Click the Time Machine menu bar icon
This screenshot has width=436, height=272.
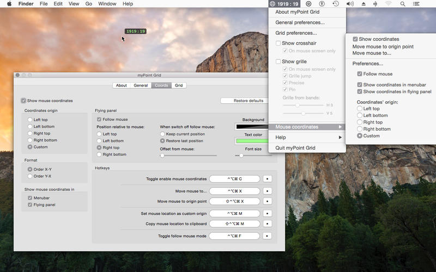pos(336,4)
